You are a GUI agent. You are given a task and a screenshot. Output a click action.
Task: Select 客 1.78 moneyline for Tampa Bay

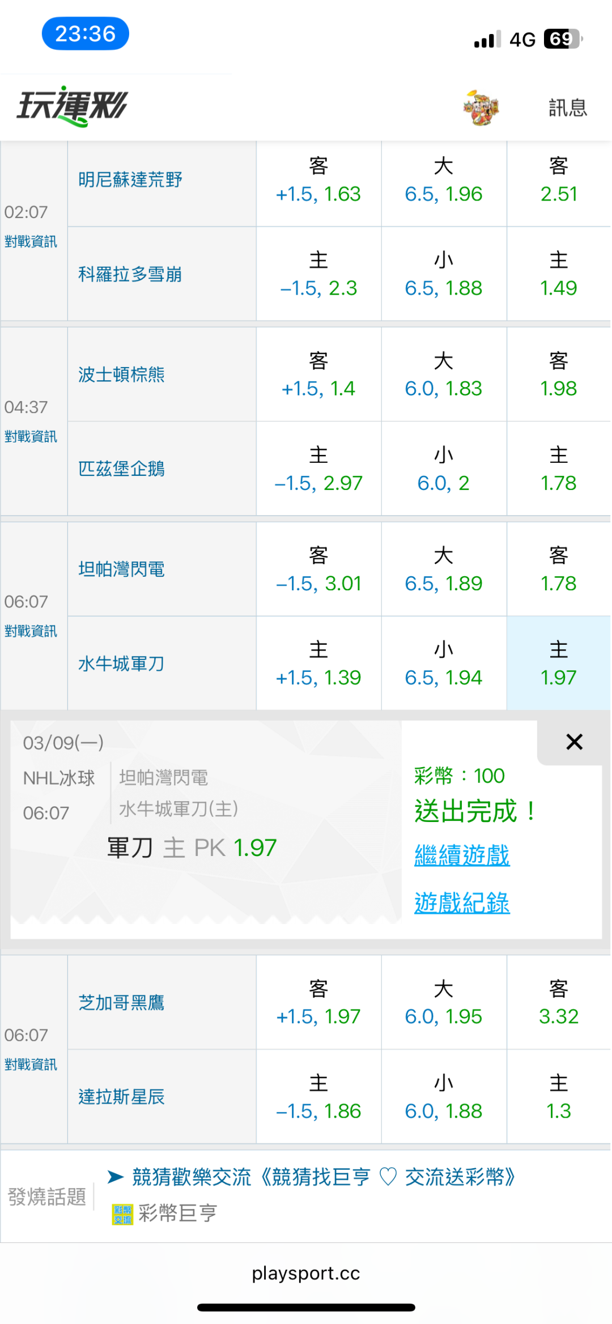coord(559,569)
